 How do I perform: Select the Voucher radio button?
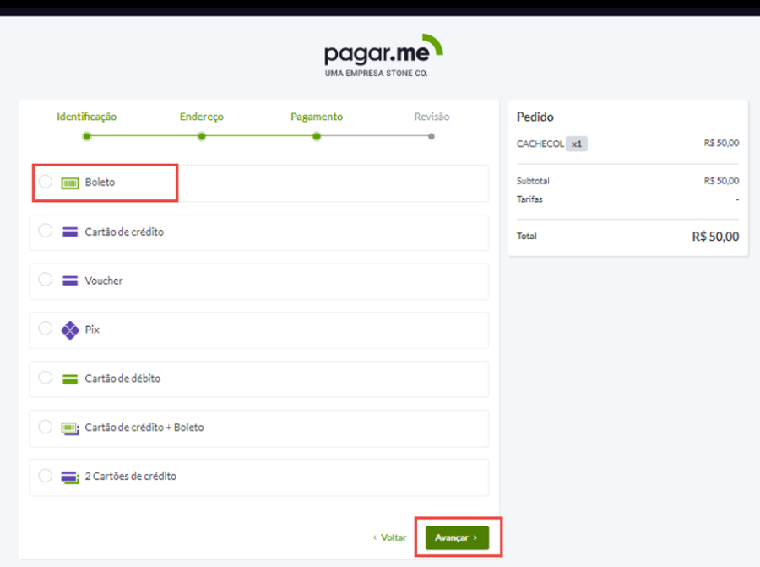45,280
